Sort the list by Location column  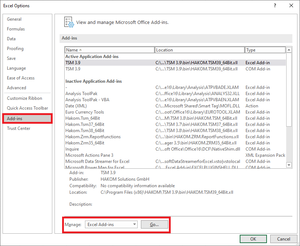[x=199, y=50]
